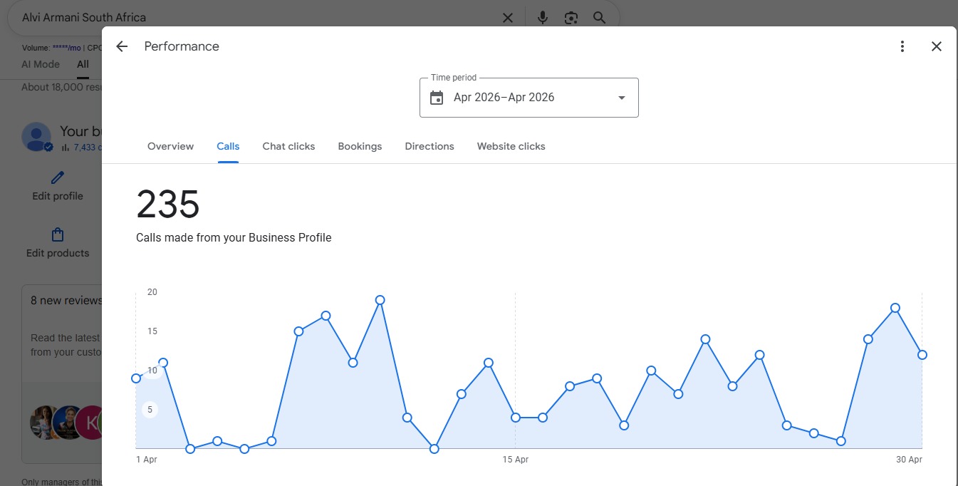This screenshot has height=486, width=958.
Task: Click the 30 Apr axis label
Action: click(x=909, y=460)
